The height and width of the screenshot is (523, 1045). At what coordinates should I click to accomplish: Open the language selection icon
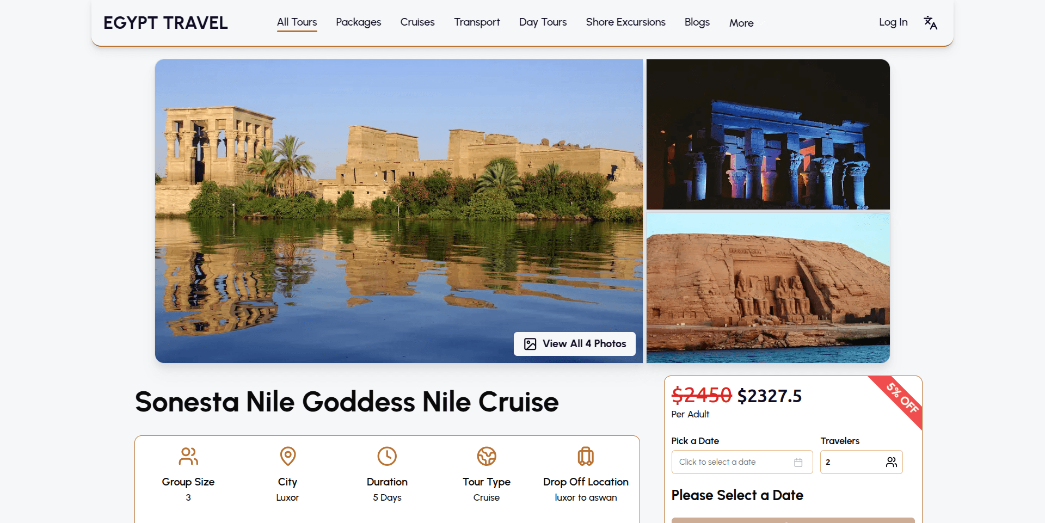[930, 22]
